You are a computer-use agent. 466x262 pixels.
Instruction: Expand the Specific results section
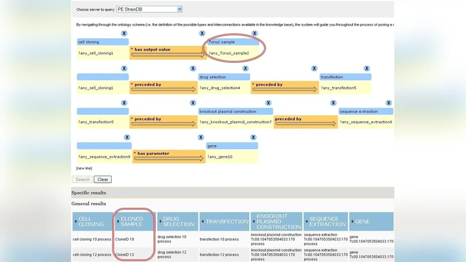click(x=89, y=193)
